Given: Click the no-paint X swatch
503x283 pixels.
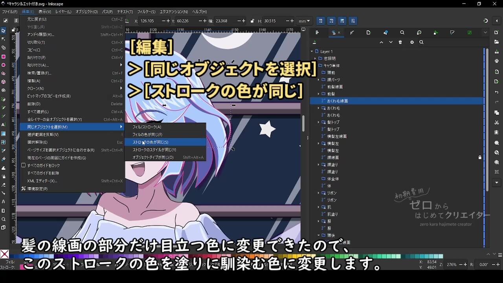Looking at the screenshot, I should click(4, 254).
